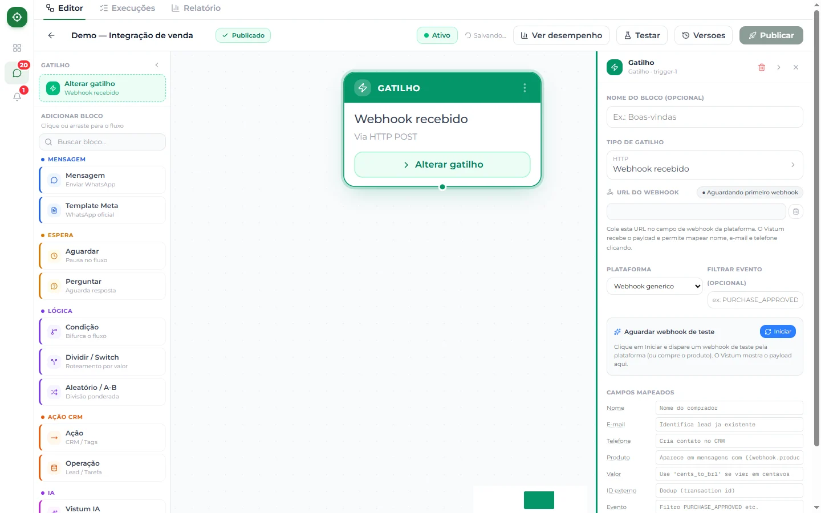Click the Nome do bloco input field

[x=705, y=117]
